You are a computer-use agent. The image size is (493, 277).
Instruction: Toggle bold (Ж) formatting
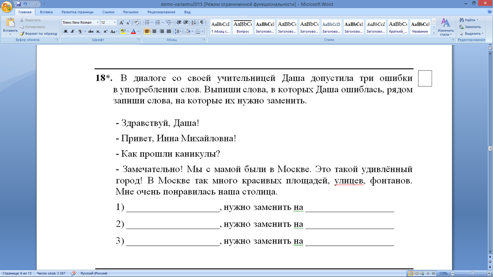point(66,32)
